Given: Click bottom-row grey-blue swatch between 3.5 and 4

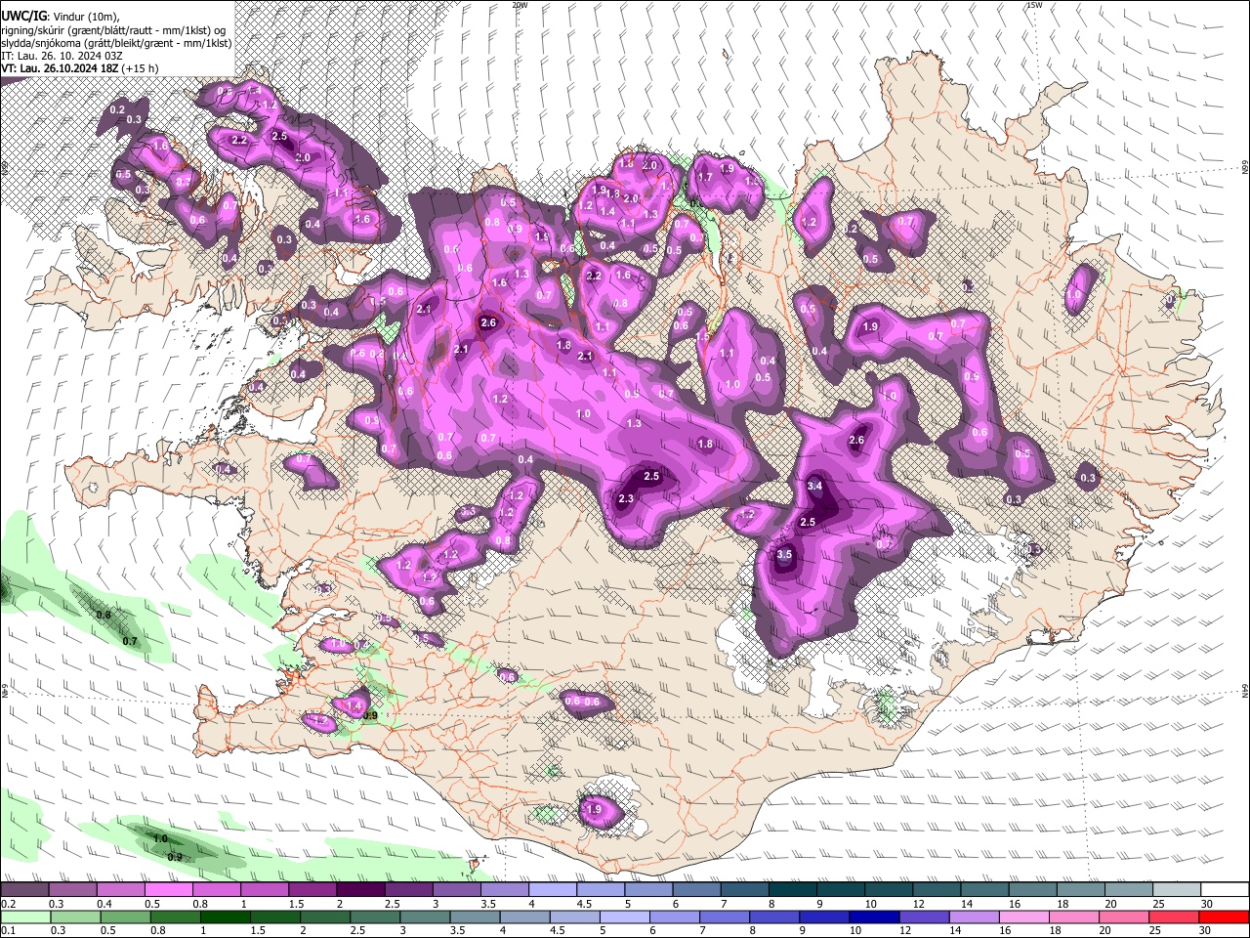Looking at the screenshot, I should pos(475,917).
